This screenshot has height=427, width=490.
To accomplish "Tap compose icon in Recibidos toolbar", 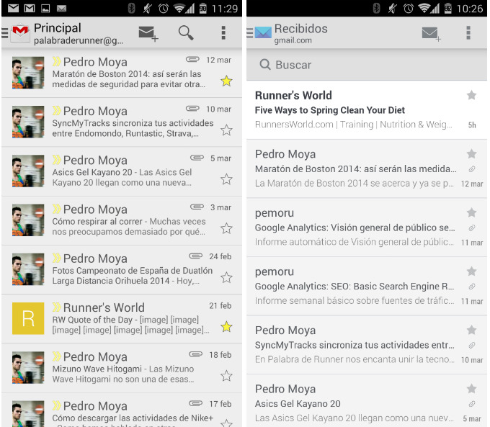I will click(431, 33).
